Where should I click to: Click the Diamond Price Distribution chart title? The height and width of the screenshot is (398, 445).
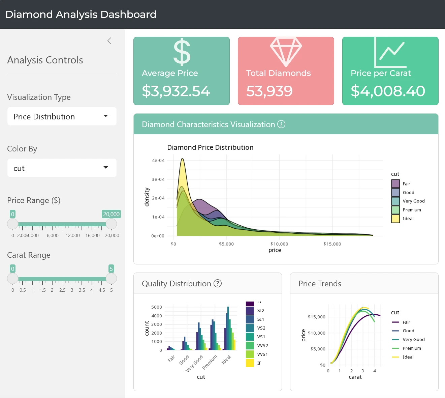(x=210, y=147)
